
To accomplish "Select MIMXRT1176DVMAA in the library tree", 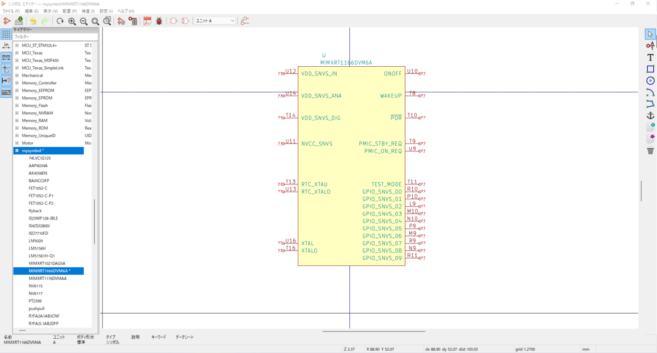I will tap(49, 279).
